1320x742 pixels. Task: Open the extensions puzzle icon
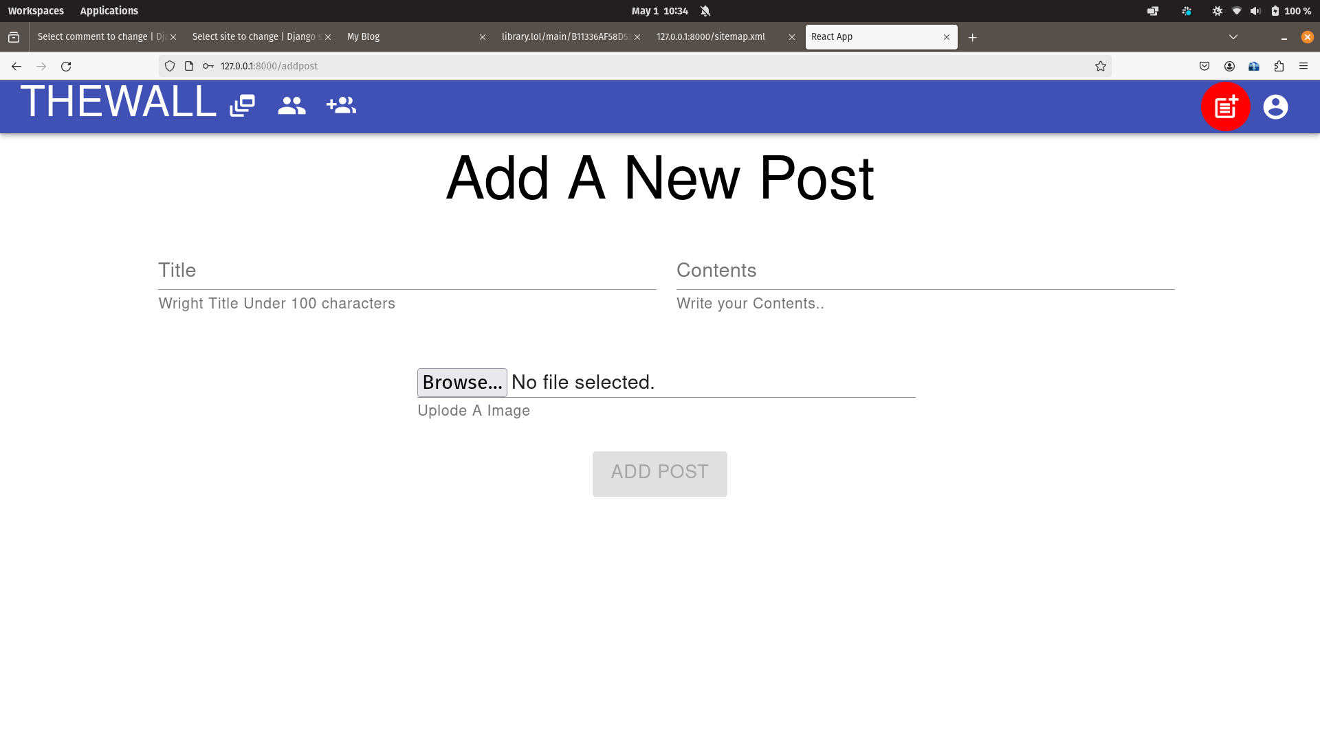click(1279, 66)
